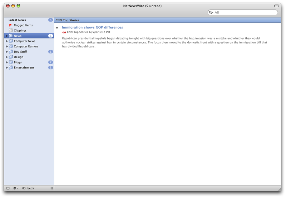Click the Entertainment folder icon

[x=11, y=67]
